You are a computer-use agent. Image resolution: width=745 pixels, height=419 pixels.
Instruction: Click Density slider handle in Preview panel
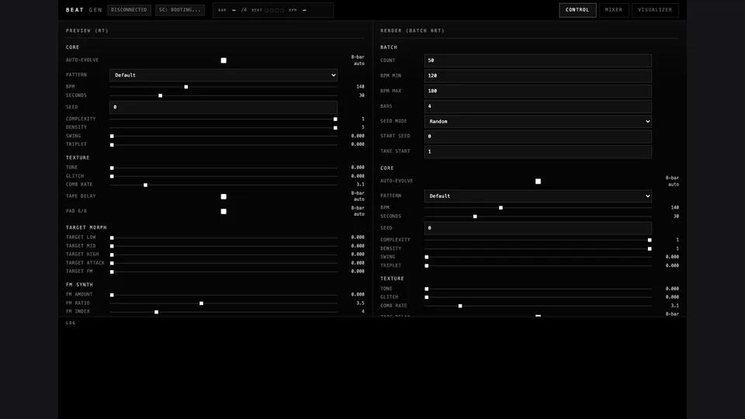[335, 128]
